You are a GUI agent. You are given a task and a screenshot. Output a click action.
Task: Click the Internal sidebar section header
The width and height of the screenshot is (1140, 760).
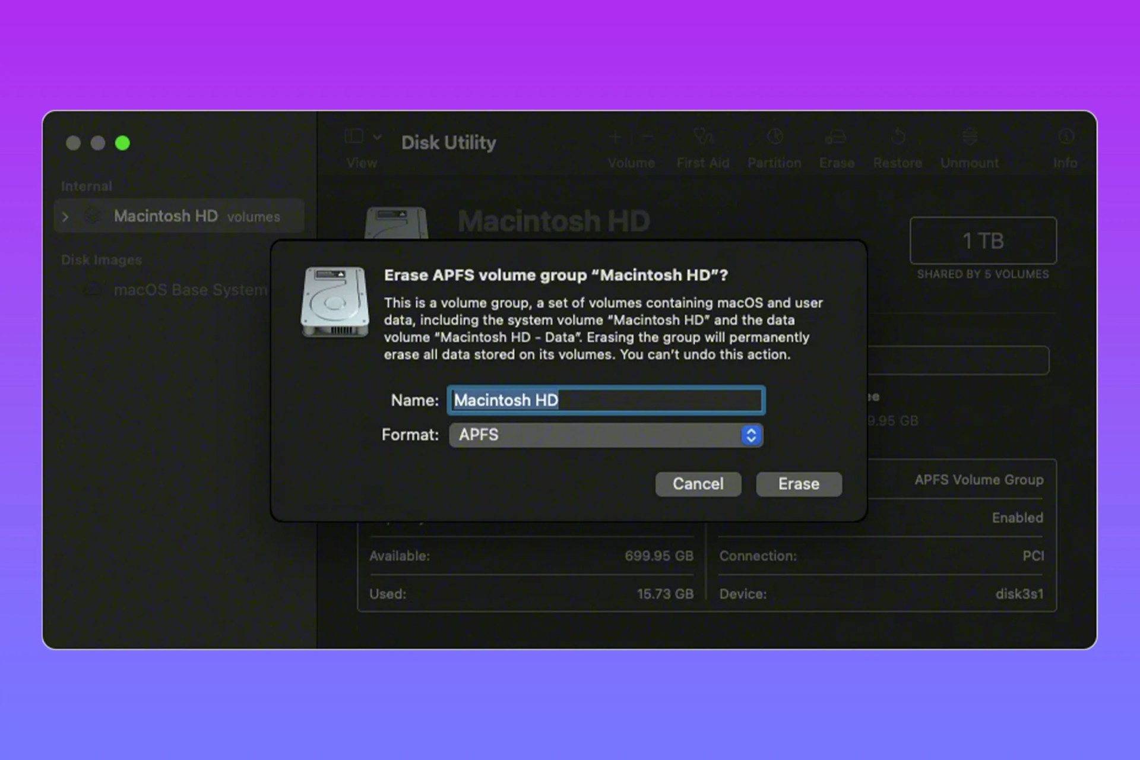(x=87, y=186)
